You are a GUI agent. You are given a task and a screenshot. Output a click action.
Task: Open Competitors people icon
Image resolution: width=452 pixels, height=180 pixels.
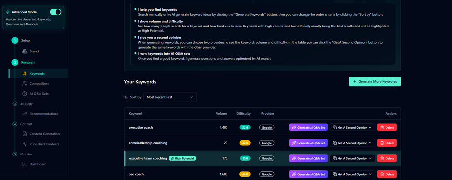25,83
